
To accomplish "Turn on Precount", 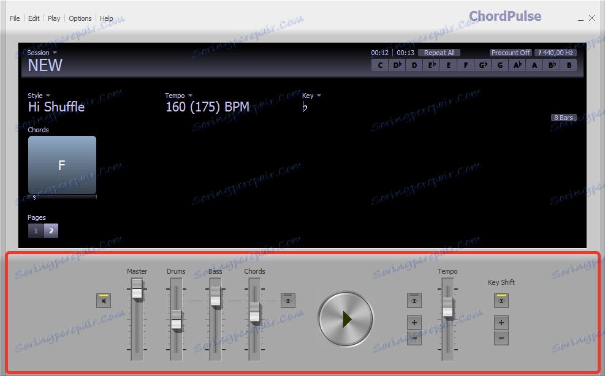I will click(x=511, y=52).
